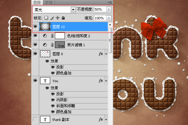Select the 图层 10 layer thumbnail
Screen dimensions: 188x125
click(x=45, y=27)
